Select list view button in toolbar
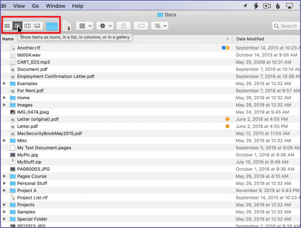The image size is (301, 228). pos(17,26)
